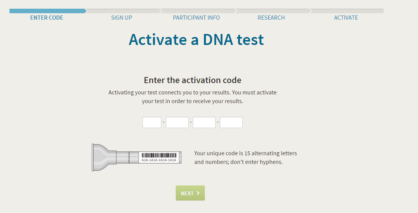Select the ENTER CODE step label
This screenshot has height=213, width=418.
46,18
